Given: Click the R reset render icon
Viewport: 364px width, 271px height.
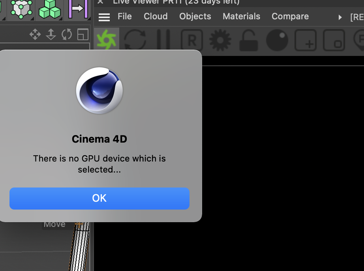Looking at the screenshot, I should pos(192,40).
